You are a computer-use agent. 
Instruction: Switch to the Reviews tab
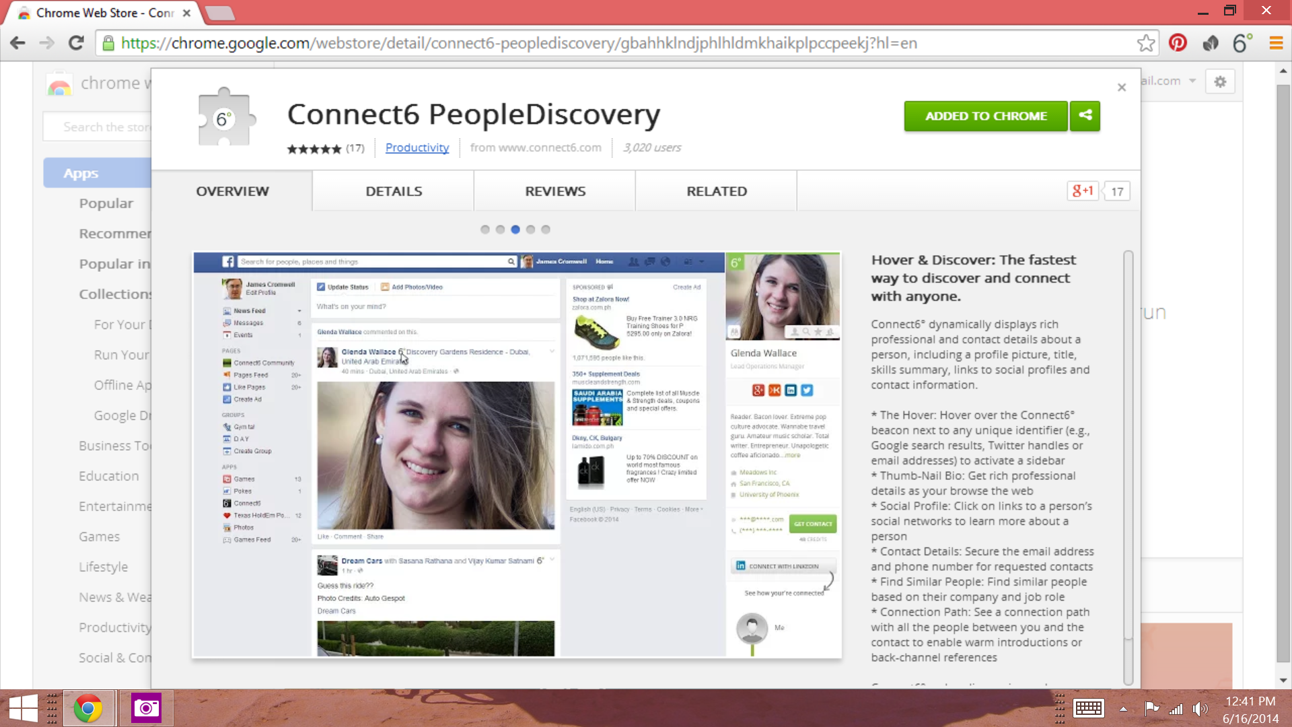[x=555, y=191]
